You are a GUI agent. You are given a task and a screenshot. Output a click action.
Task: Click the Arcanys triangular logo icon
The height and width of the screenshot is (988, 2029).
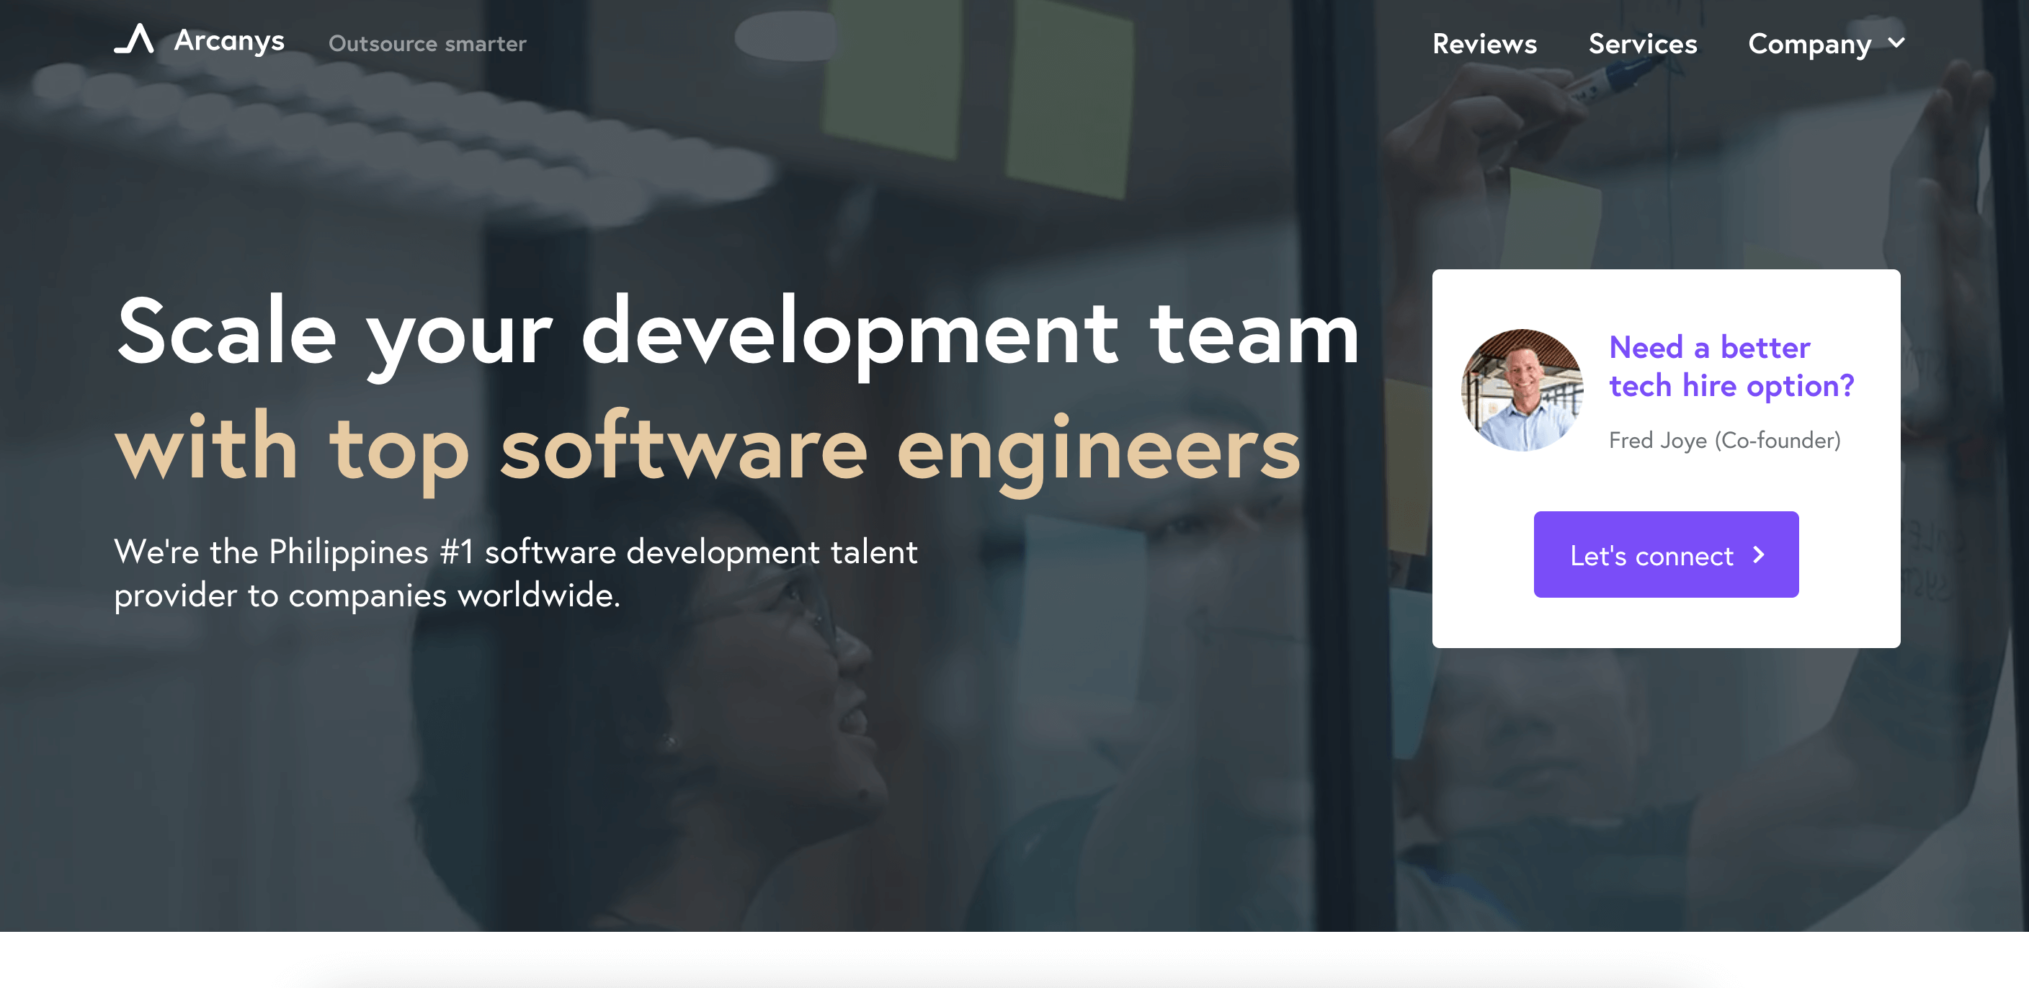134,39
